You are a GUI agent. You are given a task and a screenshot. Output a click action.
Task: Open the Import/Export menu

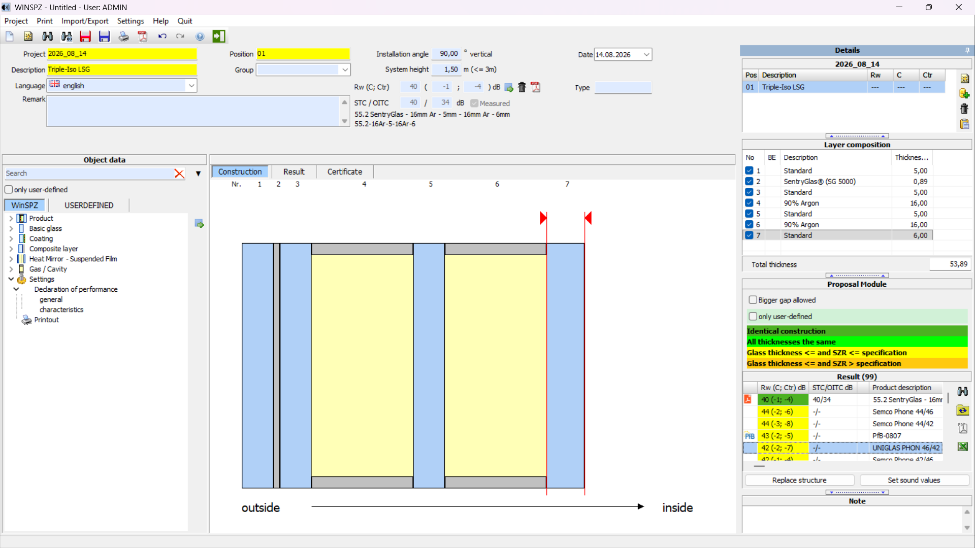[x=85, y=21]
